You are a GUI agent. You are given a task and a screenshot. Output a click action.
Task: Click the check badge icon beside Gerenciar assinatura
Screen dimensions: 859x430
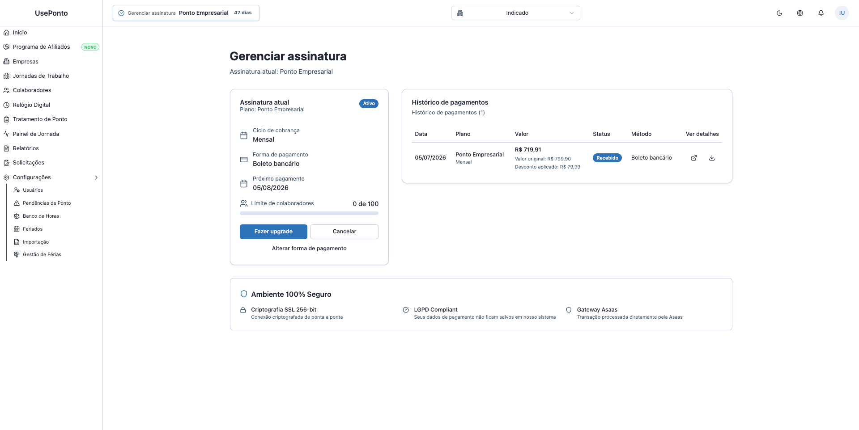[x=121, y=13]
